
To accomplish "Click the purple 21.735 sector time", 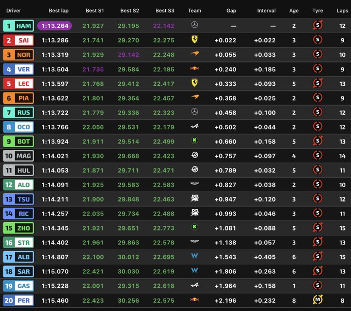I will (x=93, y=69).
